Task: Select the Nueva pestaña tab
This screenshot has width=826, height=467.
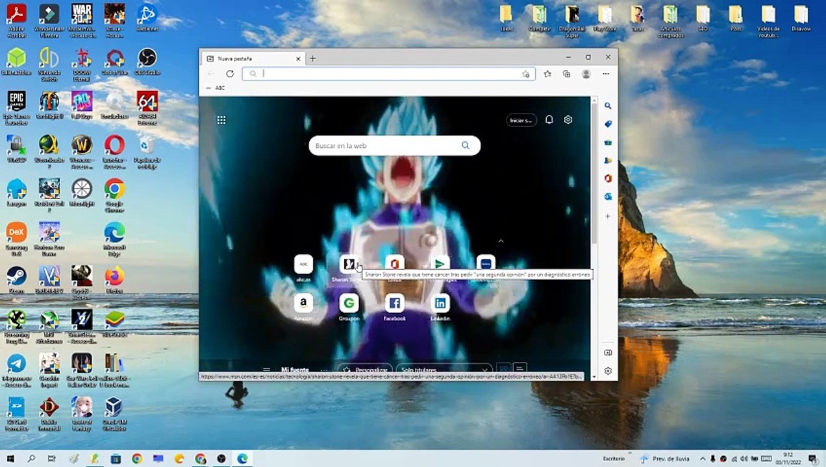Action: click(x=252, y=58)
